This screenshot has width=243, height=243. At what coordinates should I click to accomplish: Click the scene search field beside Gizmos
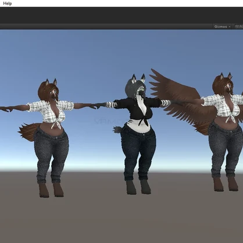(x=238, y=26)
